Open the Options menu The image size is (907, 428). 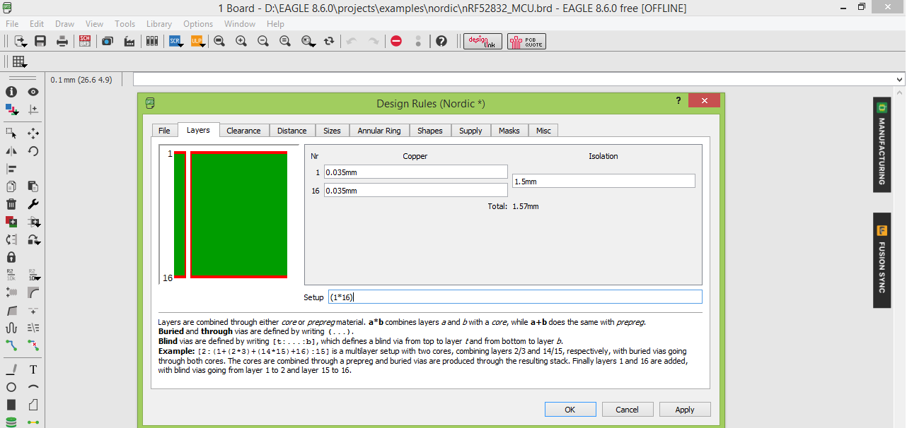pyautogui.click(x=198, y=24)
